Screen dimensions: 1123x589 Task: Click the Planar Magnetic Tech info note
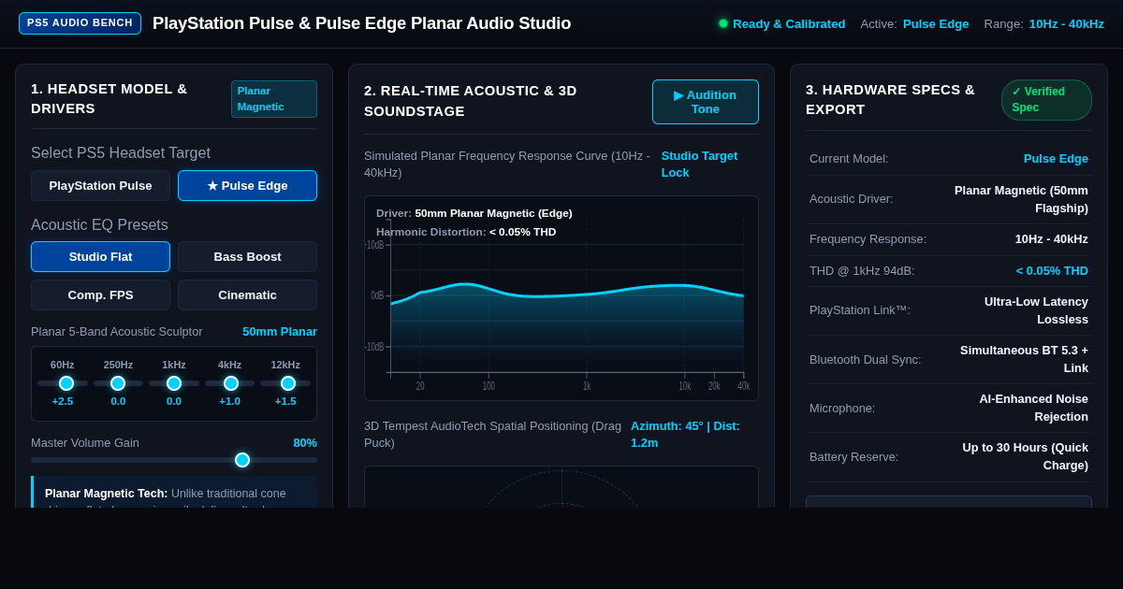pyautogui.click(x=174, y=494)
